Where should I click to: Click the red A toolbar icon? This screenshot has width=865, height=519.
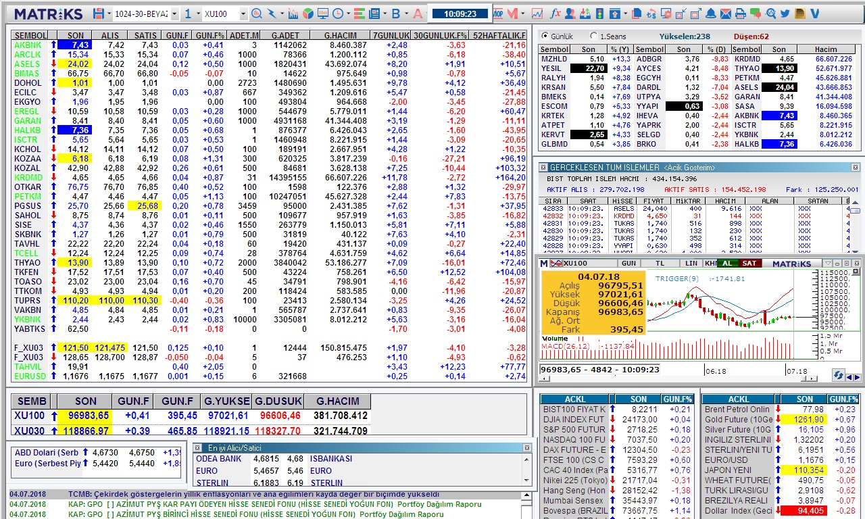(418, 14)
